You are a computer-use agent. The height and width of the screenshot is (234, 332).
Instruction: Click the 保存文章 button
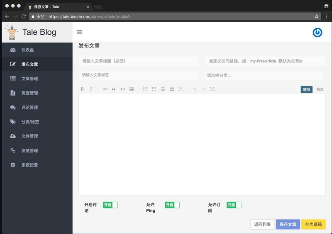[288, 224]
